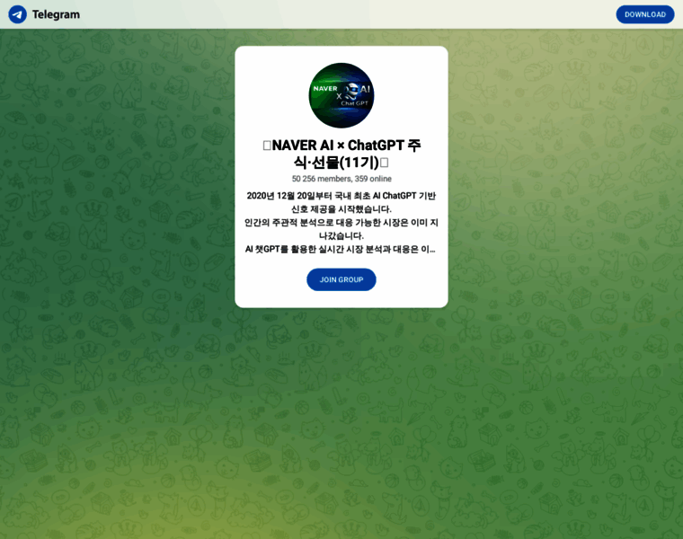Click the DOWNLOAD button in the header
The height and width of the screenshot is (539, 683).
(644, 14)
